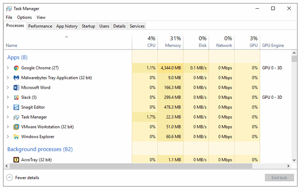This screenshot has height=193, width=304.
Task: Click the Snagit Editor icon
Action: coord(16,107)
